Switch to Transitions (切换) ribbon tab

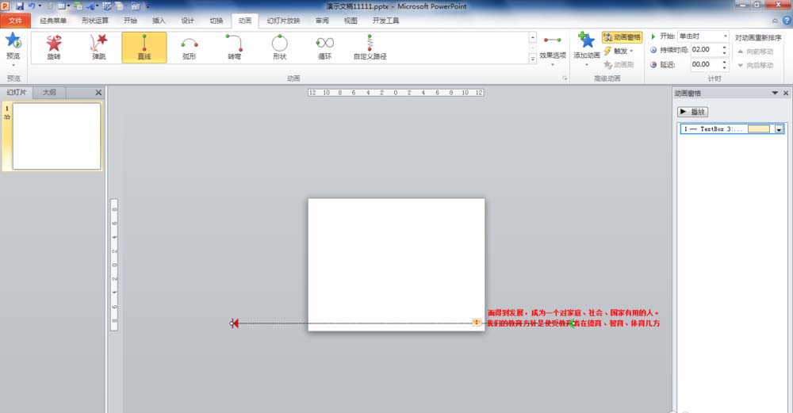click(216, 21)
